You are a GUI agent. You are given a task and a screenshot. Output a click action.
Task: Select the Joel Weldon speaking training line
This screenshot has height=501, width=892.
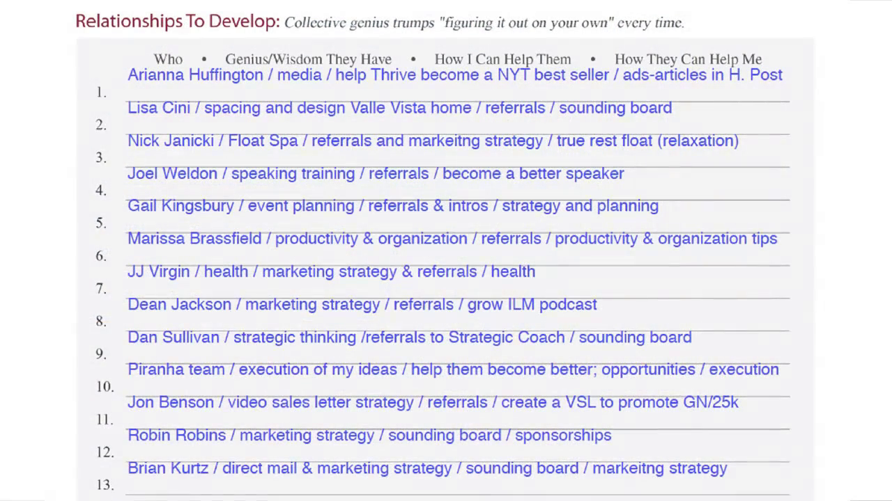tap(376, 173)
